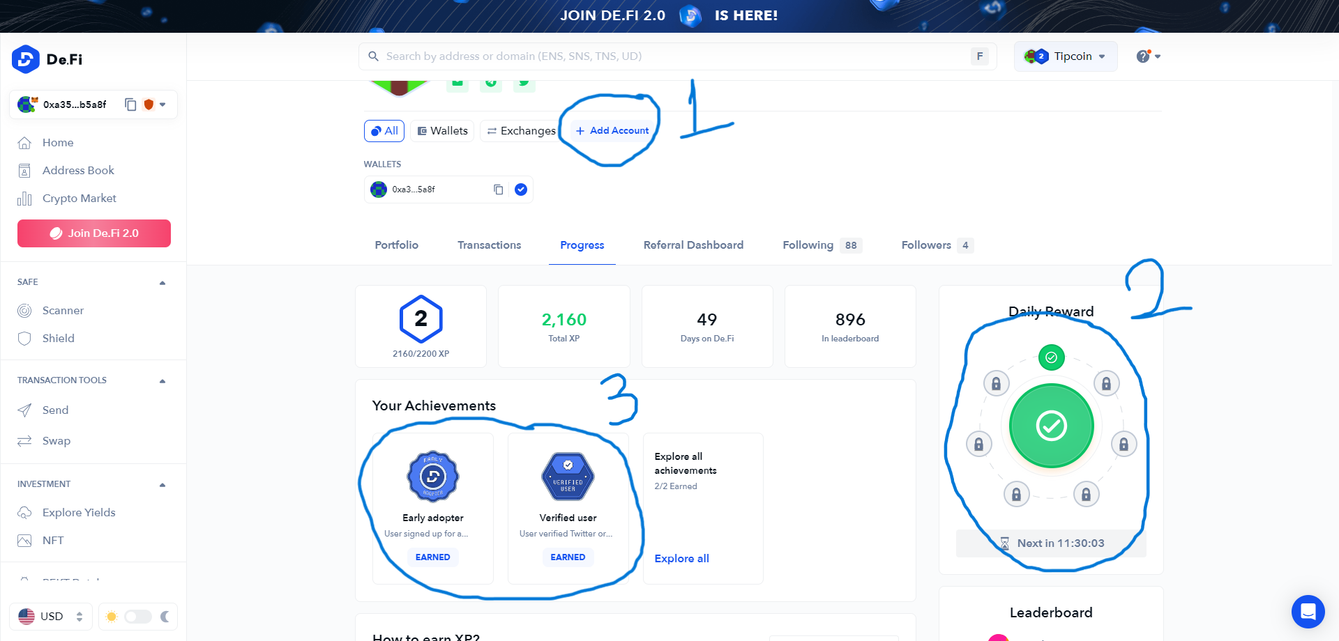Collapse the INVESTMENT section
Image resolution: width=1339 pixels, height=641 pixels.
click(x=162, y=485)
